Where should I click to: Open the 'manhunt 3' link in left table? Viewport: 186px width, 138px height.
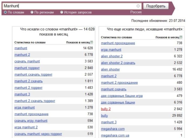pyautogui.click(x=22, y=94)
